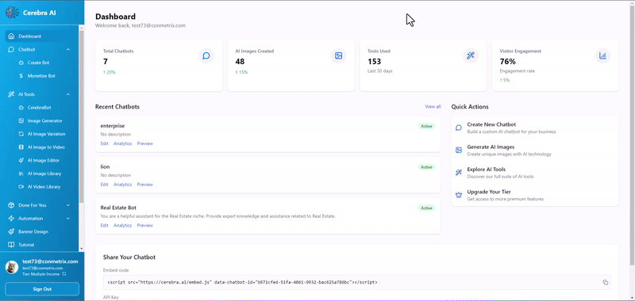Click the Tutorial book icon
This screenshot has width=635, height=301.
coord(11,245)
